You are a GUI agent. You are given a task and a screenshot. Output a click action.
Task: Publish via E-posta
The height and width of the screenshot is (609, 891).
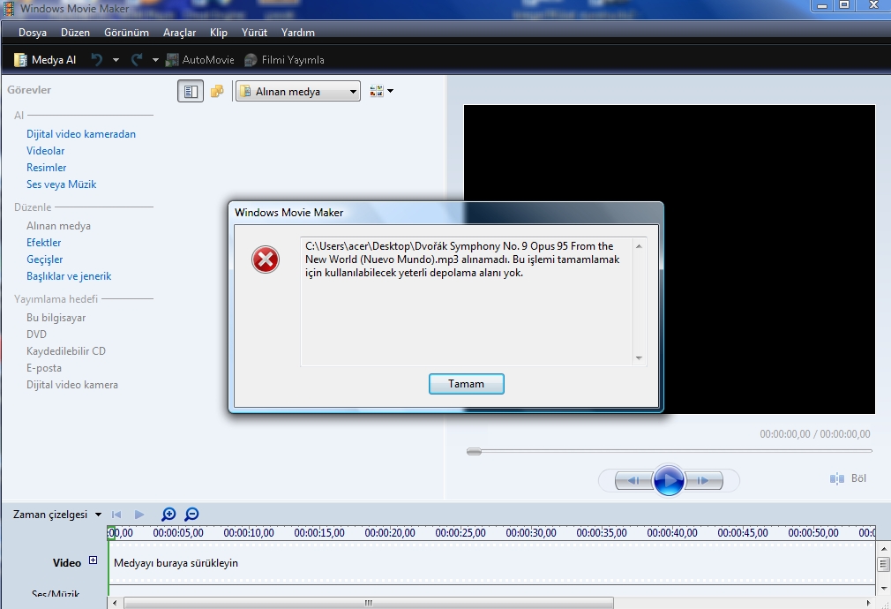pos(44,368)
